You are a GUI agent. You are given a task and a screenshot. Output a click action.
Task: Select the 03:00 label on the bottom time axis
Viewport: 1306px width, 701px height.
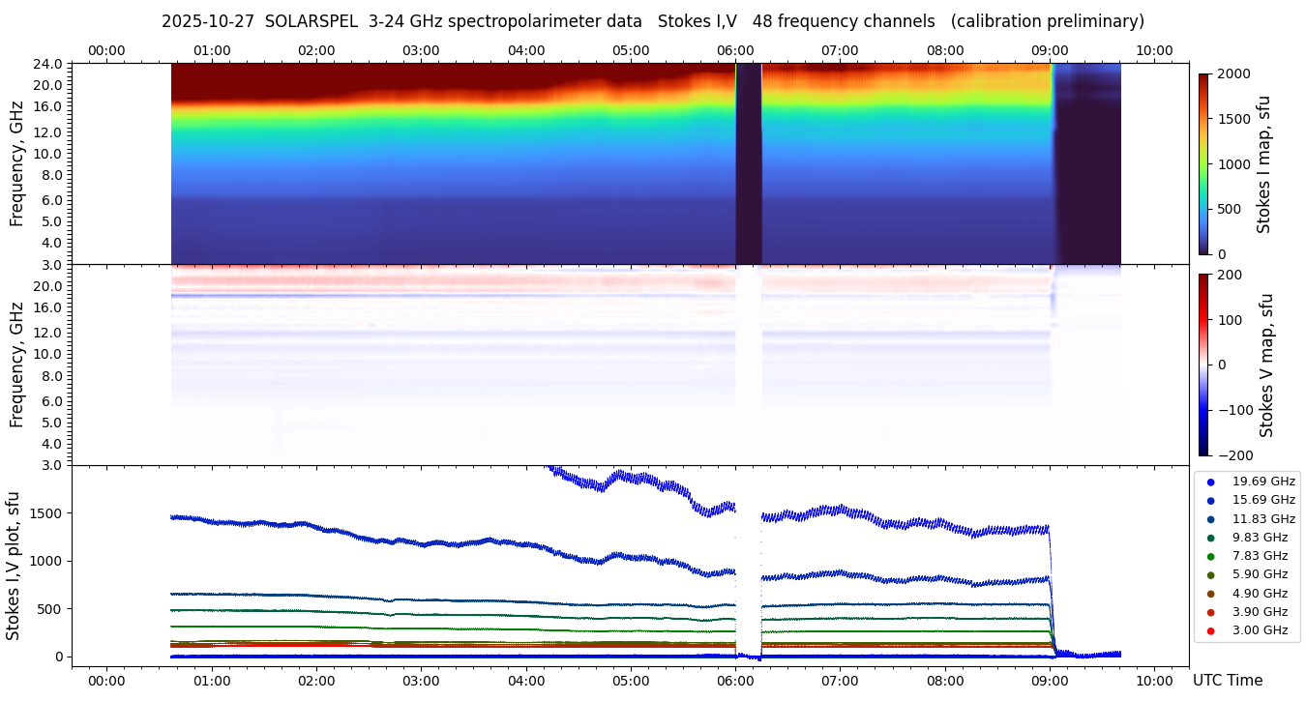[421, 680]
